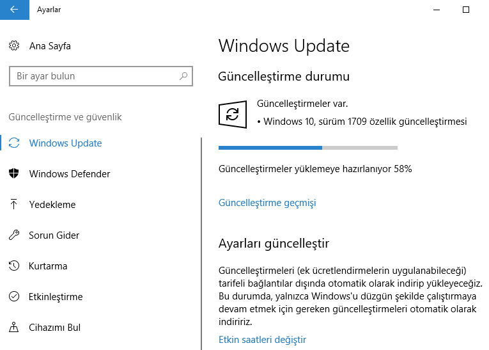The width and height of the screenshot is (489, 350).
Task: Maximize the Ayarlar window
Action: 466,10
